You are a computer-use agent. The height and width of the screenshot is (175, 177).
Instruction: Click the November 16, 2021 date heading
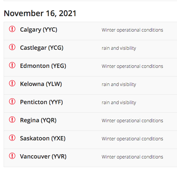click(40, 14)
